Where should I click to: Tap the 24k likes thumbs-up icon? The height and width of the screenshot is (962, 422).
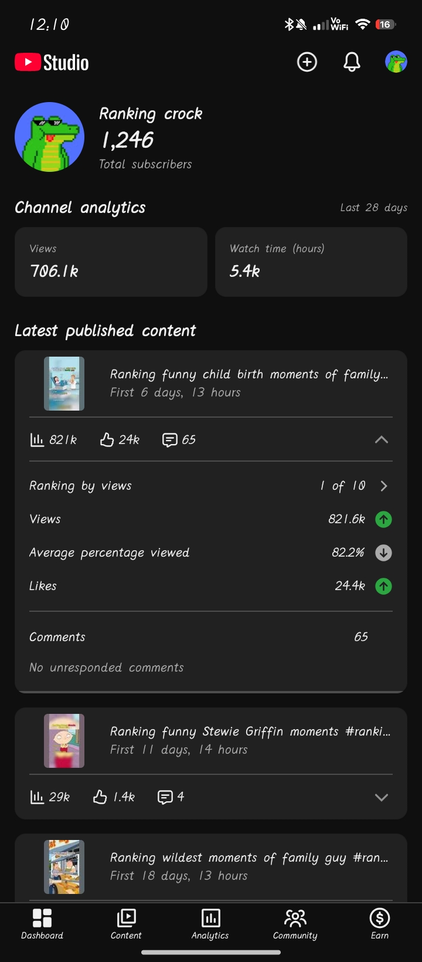point(107,440)
